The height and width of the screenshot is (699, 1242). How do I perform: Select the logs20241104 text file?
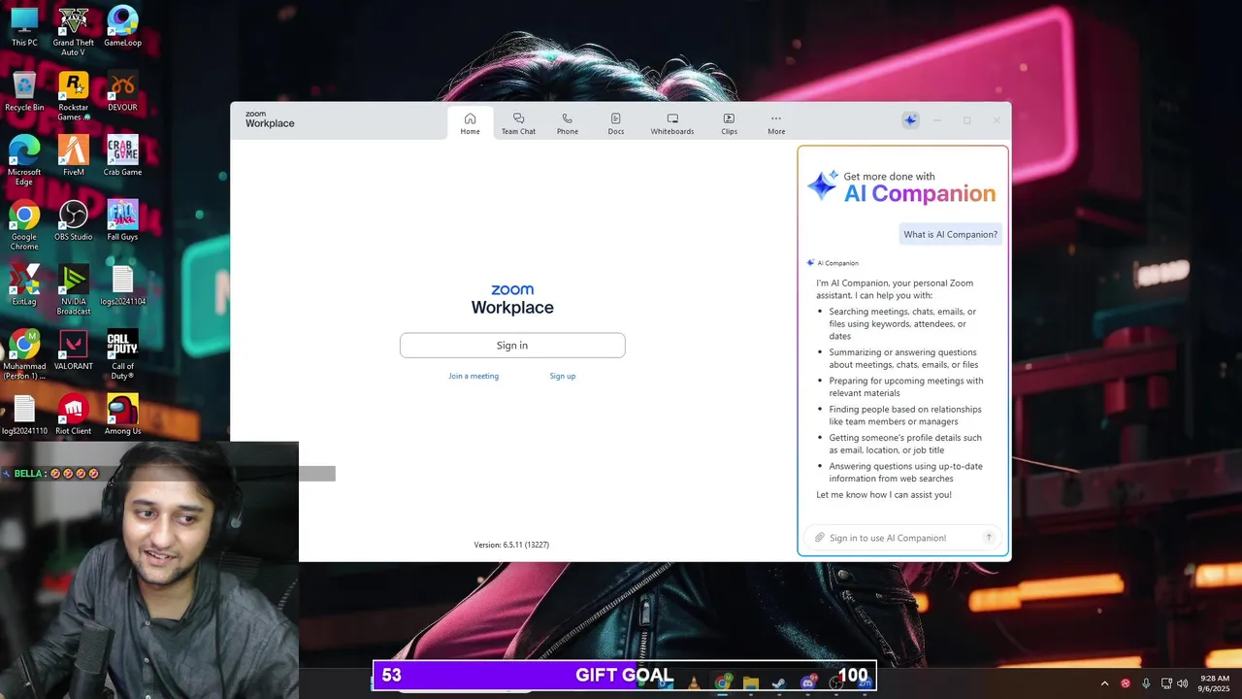coord(122,285)
